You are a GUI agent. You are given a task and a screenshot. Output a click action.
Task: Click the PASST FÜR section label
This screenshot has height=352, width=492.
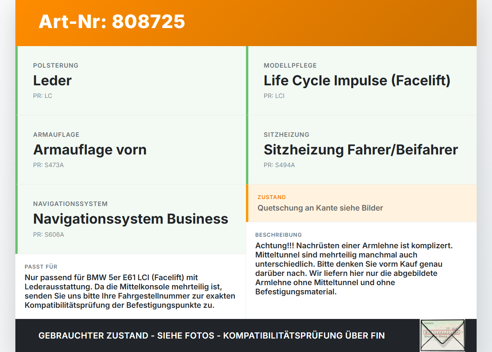(x=41, y=267)
